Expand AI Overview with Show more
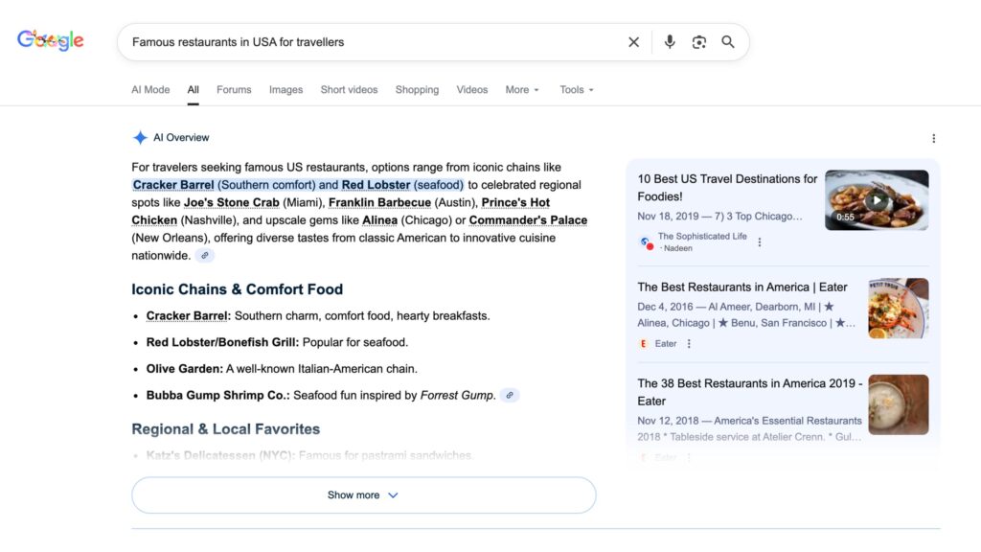This screenshot has height=552, width=981. (x=363, y=495)
